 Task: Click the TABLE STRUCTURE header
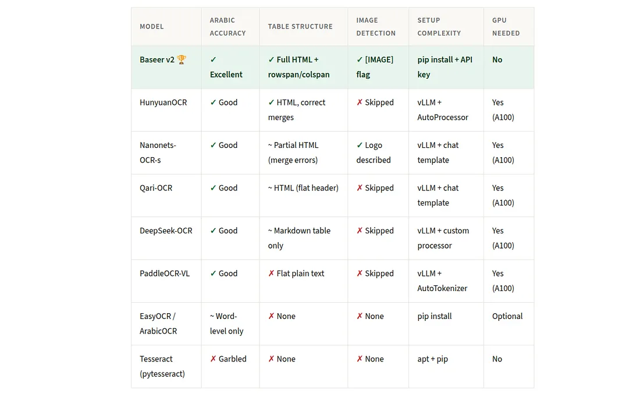coord(300,27)
